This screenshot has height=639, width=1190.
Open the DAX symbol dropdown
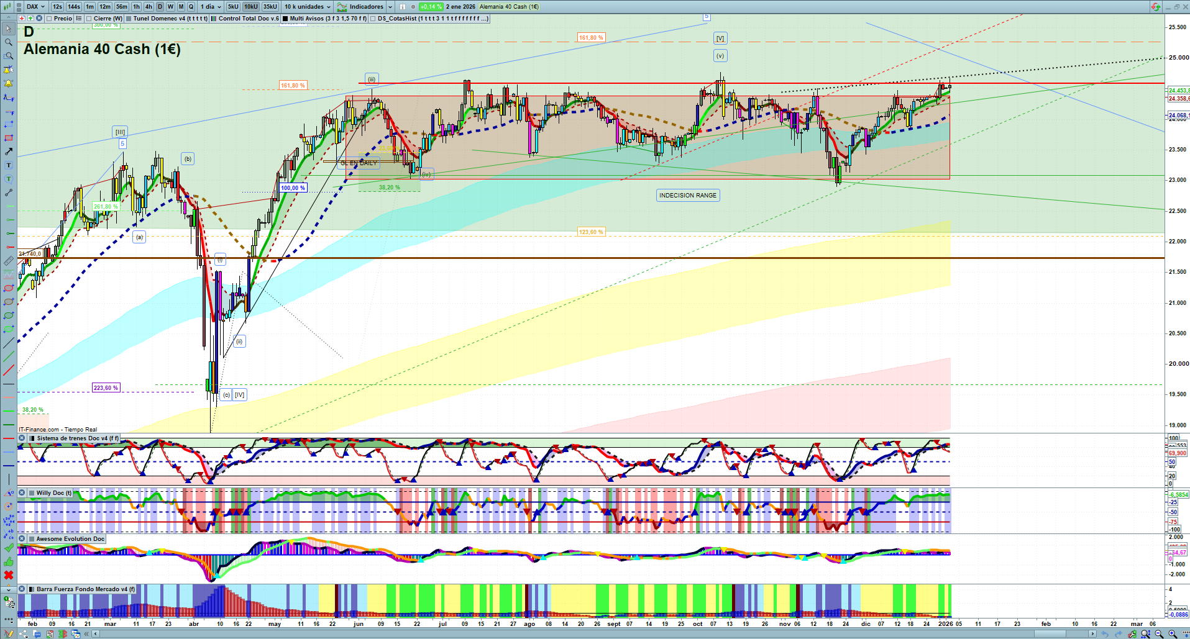(x=35, y=7)
